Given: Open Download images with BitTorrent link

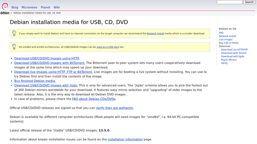Looking at the screenshot, I should click(x=50, y=63).
